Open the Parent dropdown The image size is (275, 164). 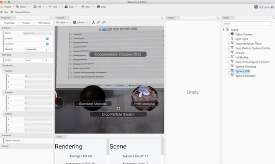click(36, 60)
